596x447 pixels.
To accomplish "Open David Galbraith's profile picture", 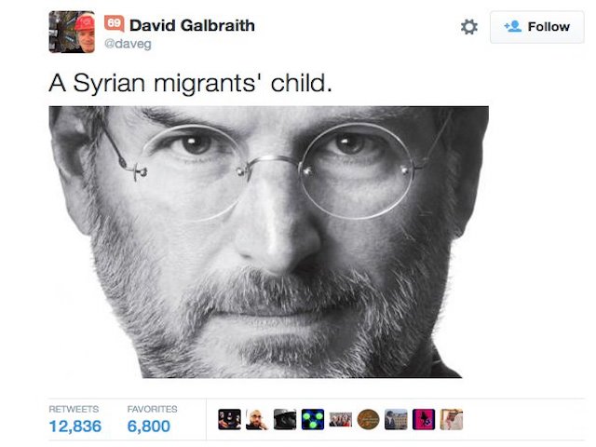I will (72, 32).
